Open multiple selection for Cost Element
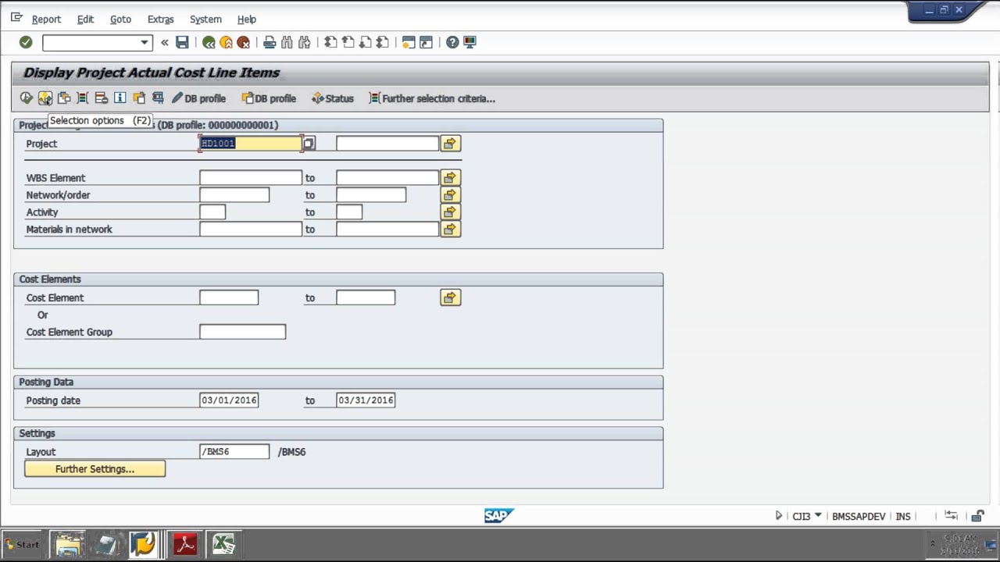This screenshot has height=562, width=1000. [x=451, y=297]
